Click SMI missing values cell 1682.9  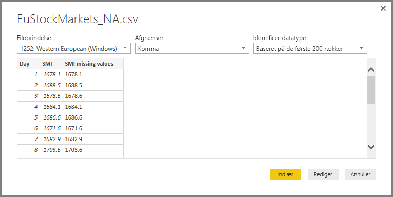pyautogui.click(x=93, y=139)
